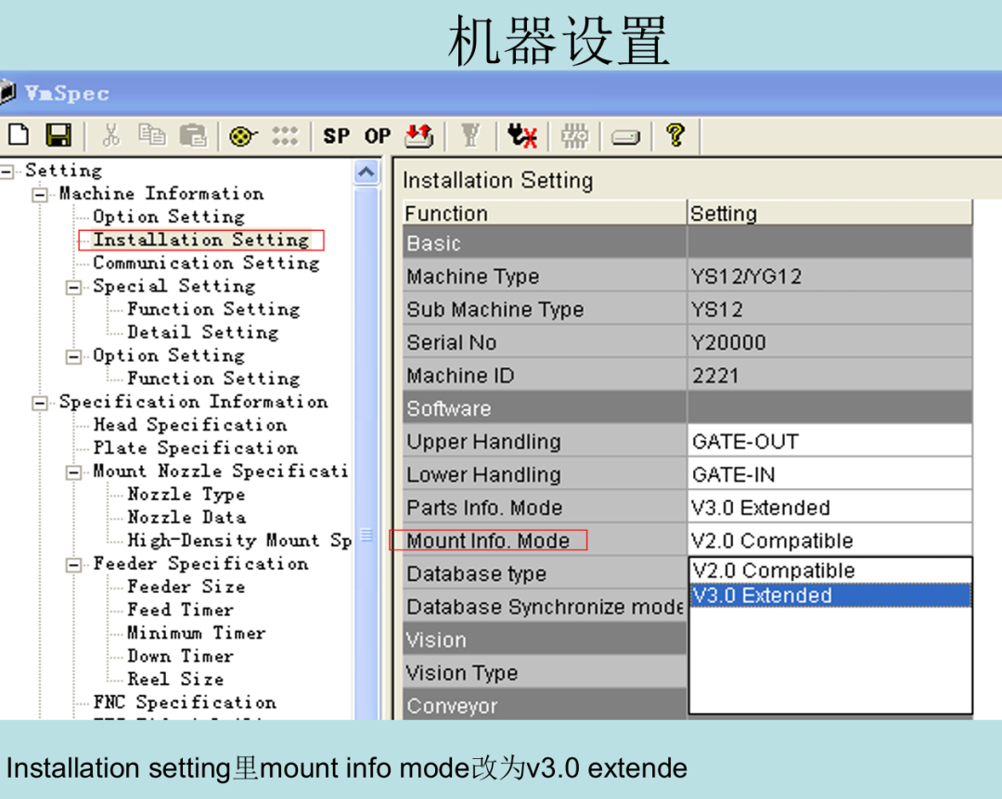Collapse the Feeder Specification node
Viewport: 1002px width, 799px height.
pyautogui.click(x=74, y=564)
